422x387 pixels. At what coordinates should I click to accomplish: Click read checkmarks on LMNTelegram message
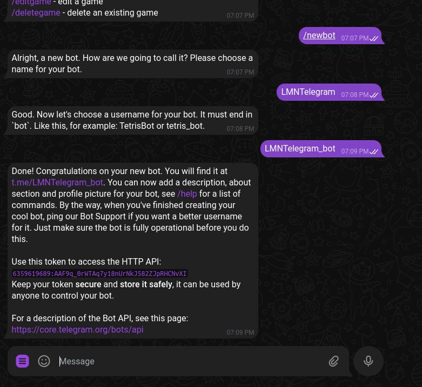click(374, 95)
